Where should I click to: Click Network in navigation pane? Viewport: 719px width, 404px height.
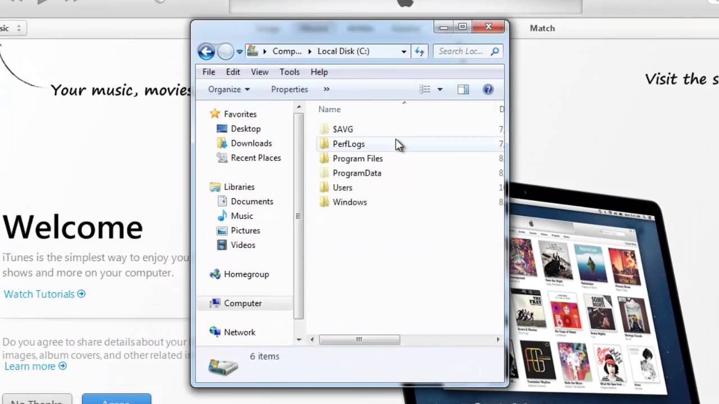click(239, 332)
